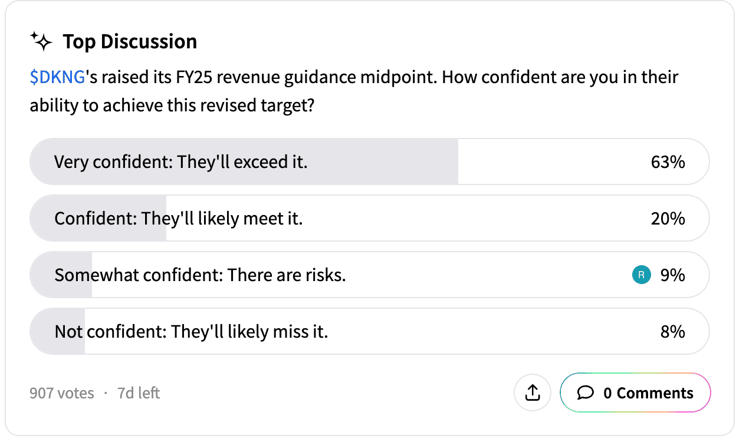Viewport: 736px width, 442px height.
Task: Choose Somewhat confident: There are risks
Action: pyautogui.click(x=369, y=275)
